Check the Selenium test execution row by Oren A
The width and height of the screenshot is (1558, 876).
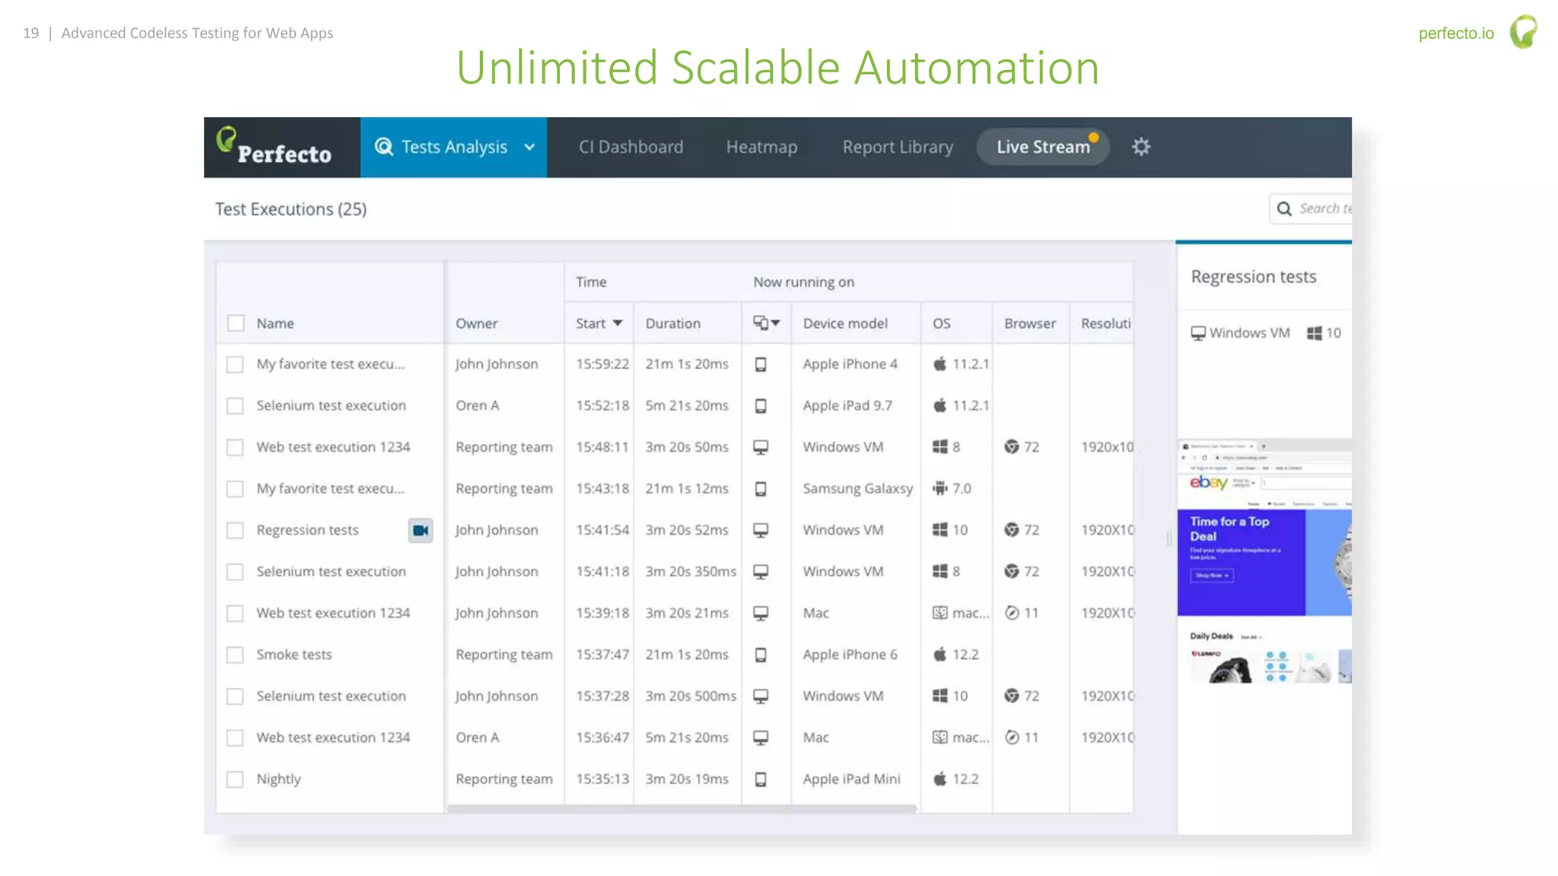[235, 406]
